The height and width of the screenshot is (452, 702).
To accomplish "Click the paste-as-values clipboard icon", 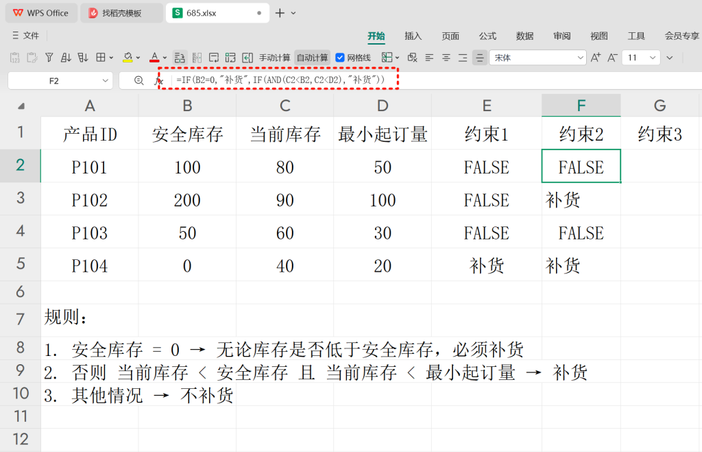I will (15, 58).
